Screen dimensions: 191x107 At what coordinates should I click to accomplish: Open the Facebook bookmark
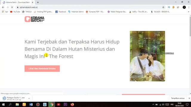tap(61, 12)
